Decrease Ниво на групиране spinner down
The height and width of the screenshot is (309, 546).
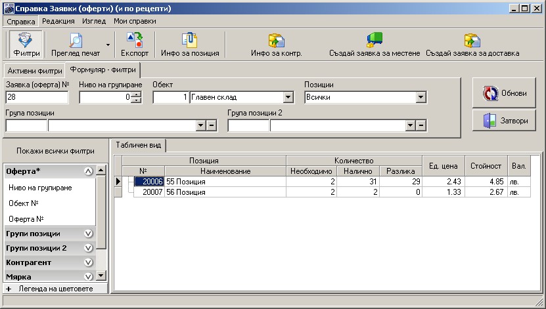[x=136, y=100]
